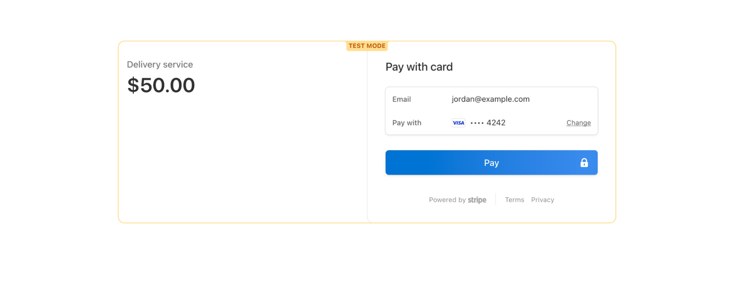Open the Privacy link
Screen dimensions: 733x286
pyautogui.click(x=542, y=200)
